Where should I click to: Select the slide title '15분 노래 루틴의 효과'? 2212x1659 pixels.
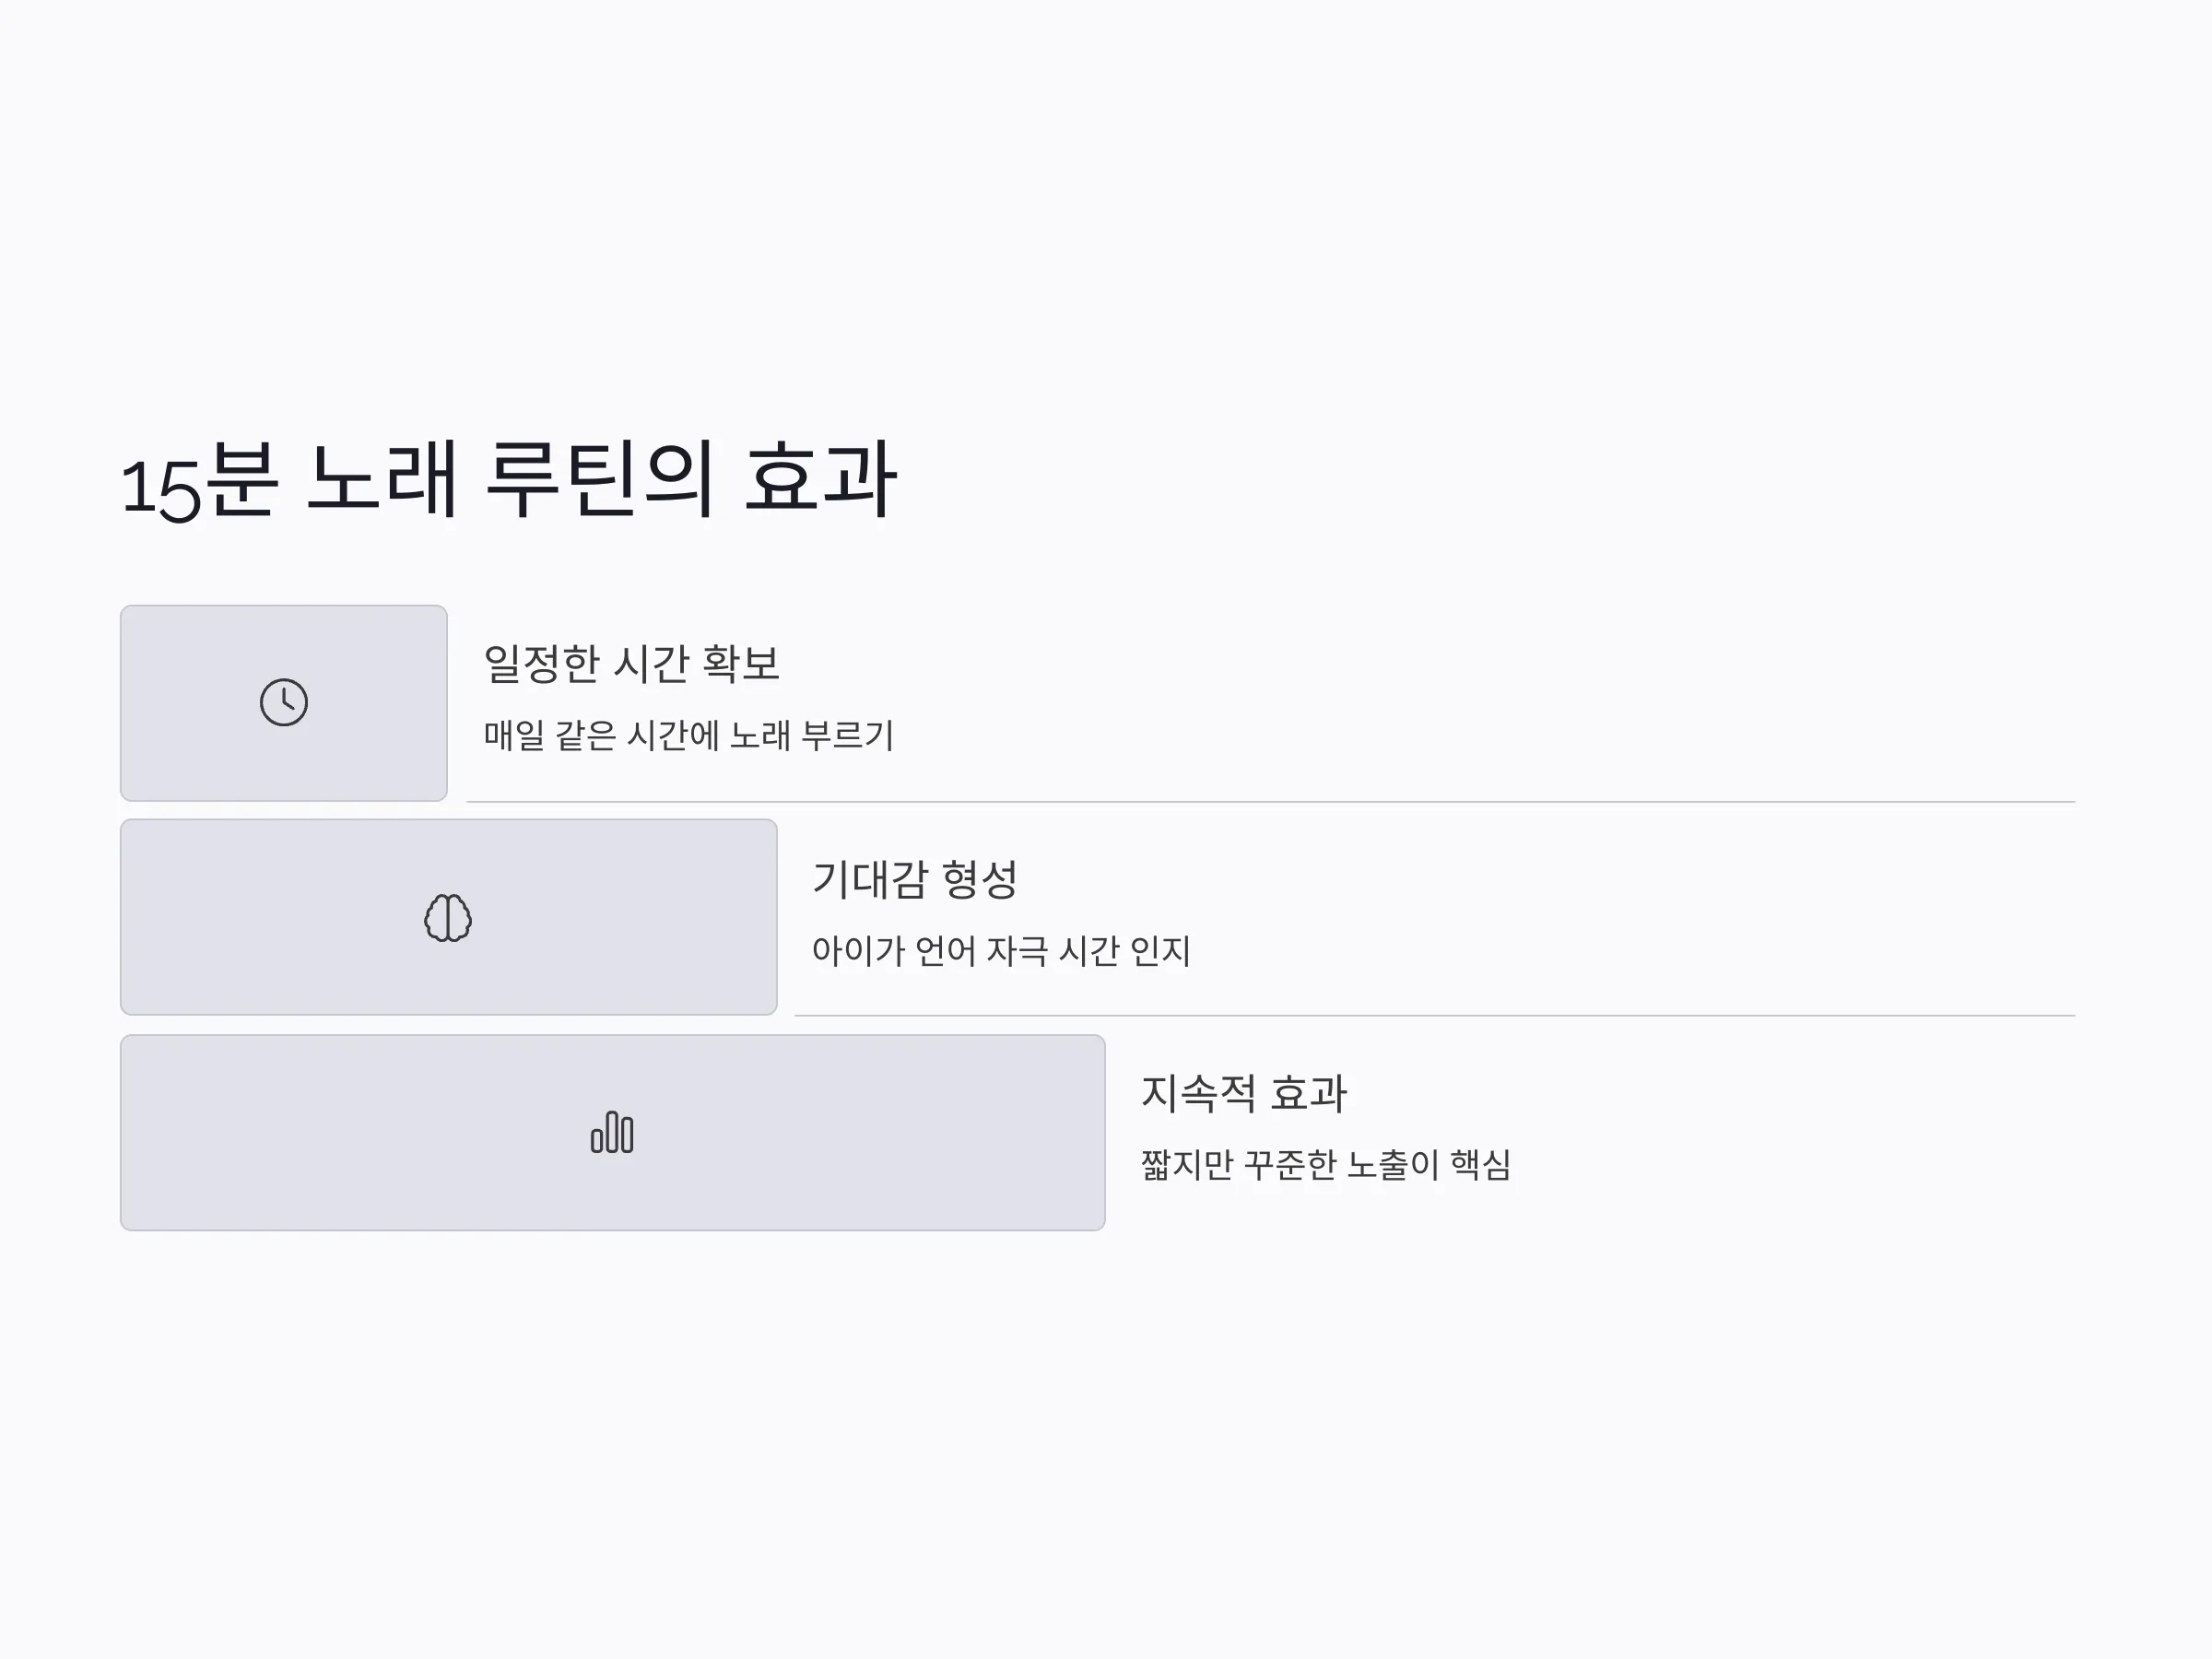[508, 480]
